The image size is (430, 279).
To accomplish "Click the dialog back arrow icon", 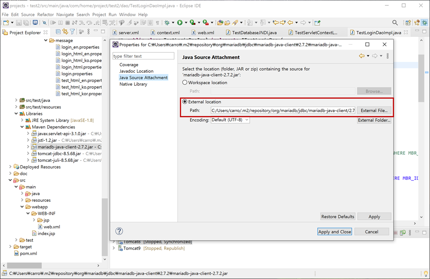I will (362, 56).
